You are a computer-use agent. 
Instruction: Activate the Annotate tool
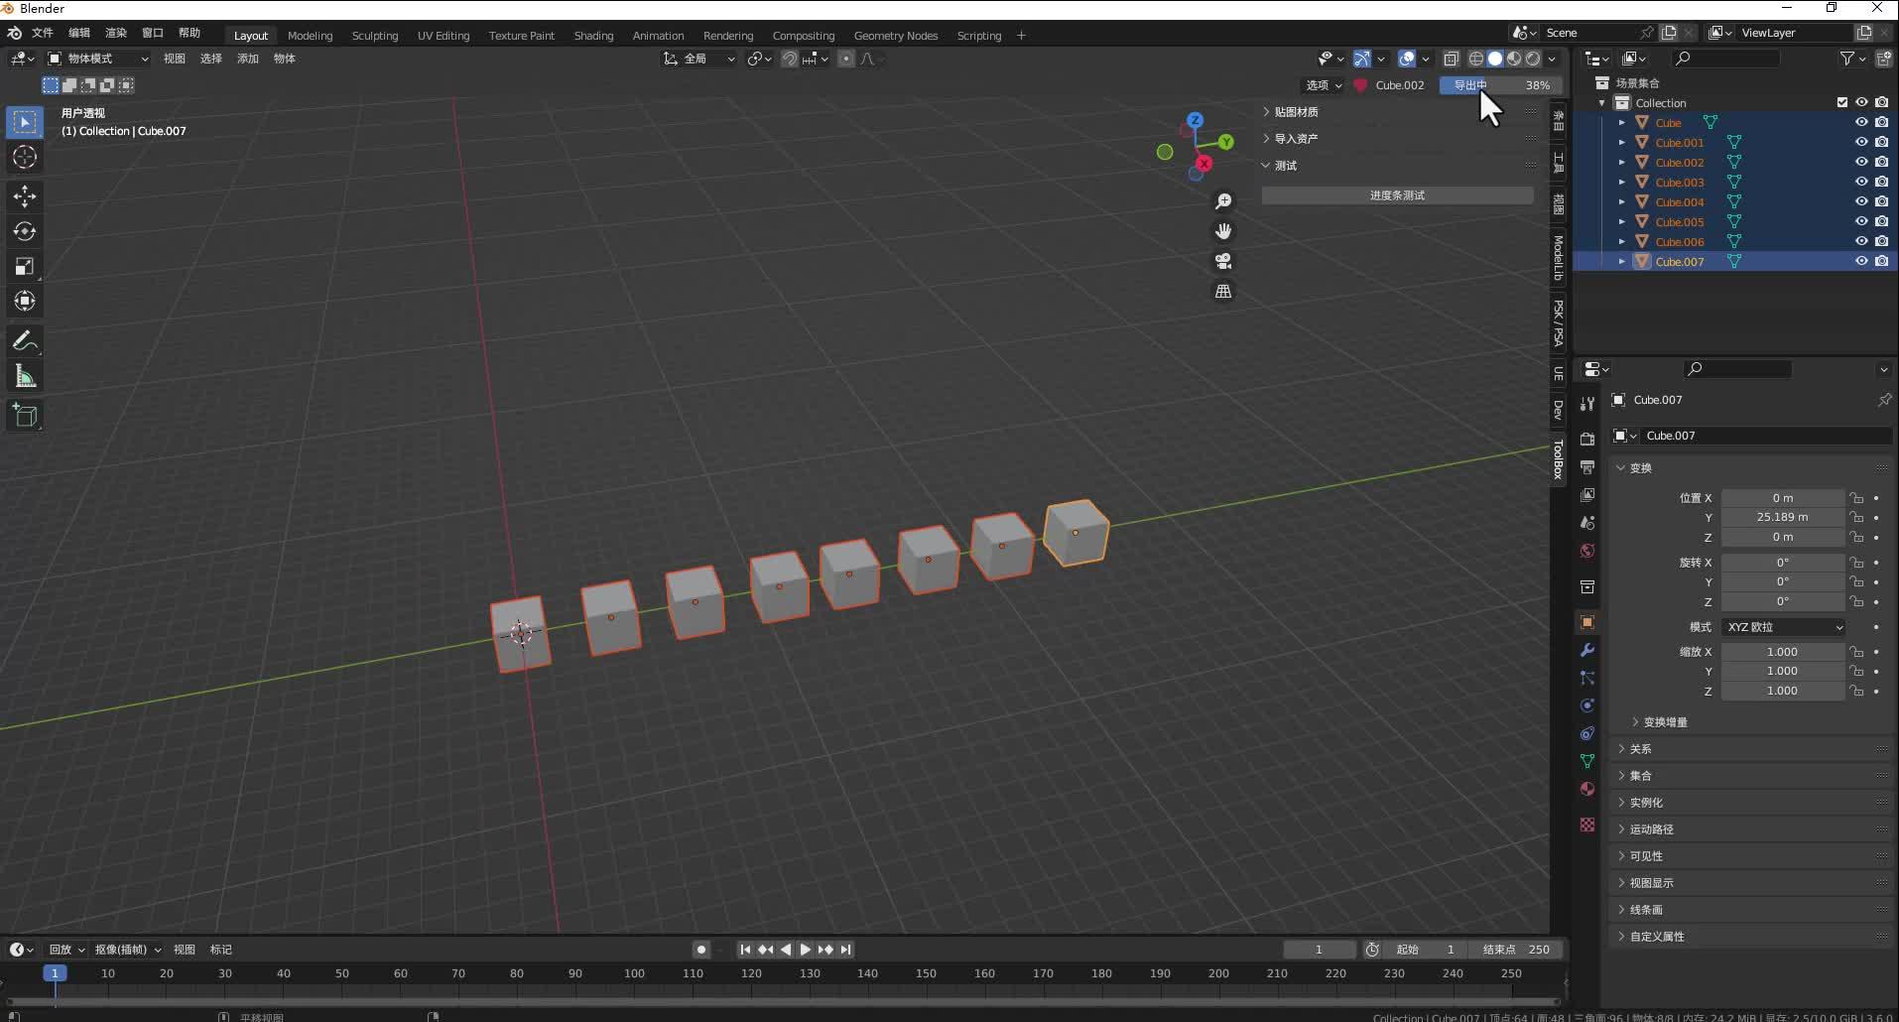click(x=25, y=341)
